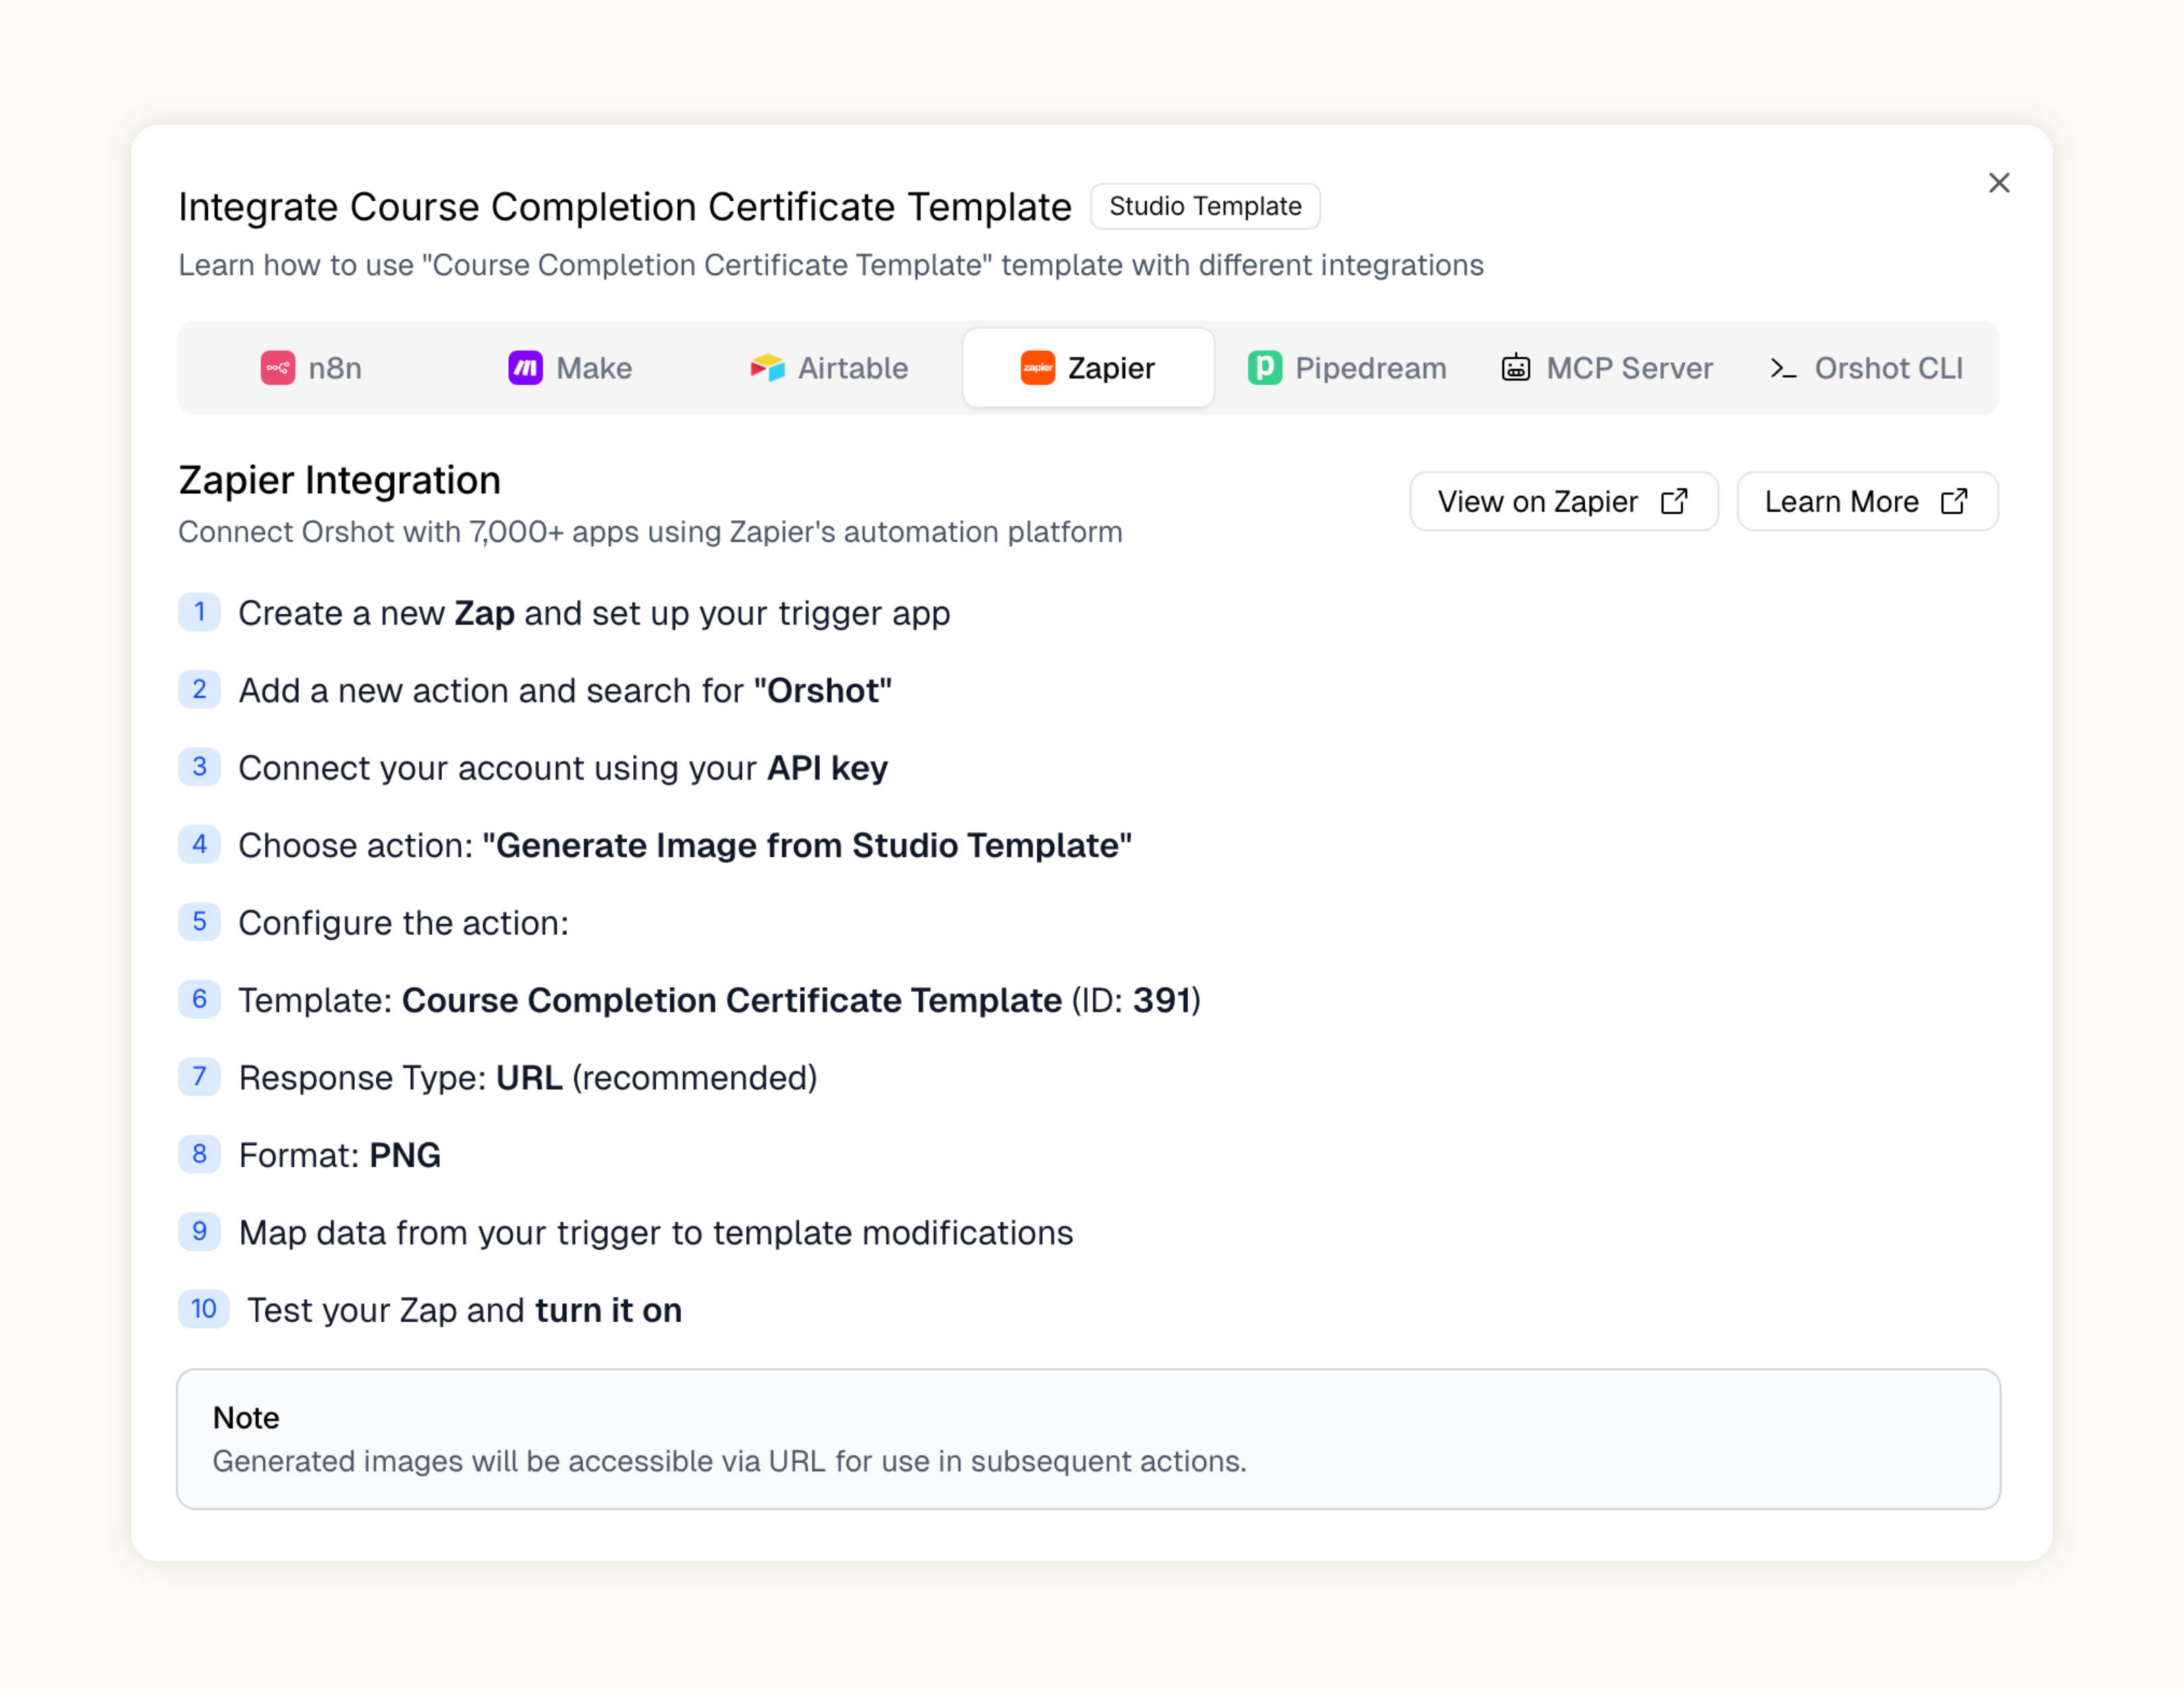Image resolution: width=2184 pixels, height=1689 pixels.
Task: Click 'Generate Image from Studio Template' step text
Action: [x=685, y=846]
